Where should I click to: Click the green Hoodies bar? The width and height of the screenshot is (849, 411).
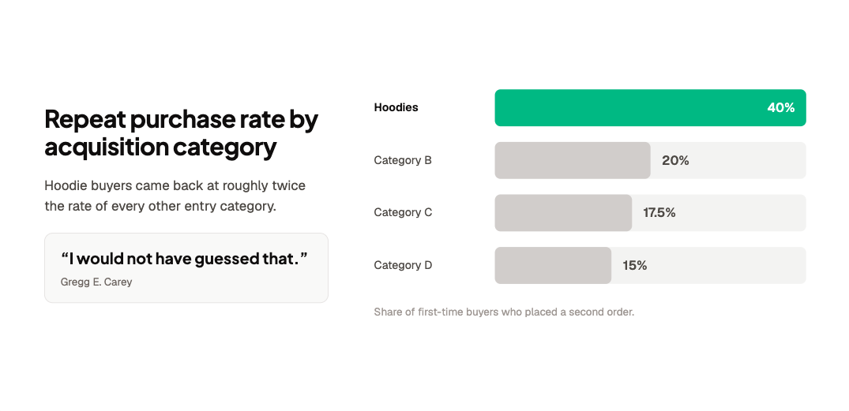650,107
